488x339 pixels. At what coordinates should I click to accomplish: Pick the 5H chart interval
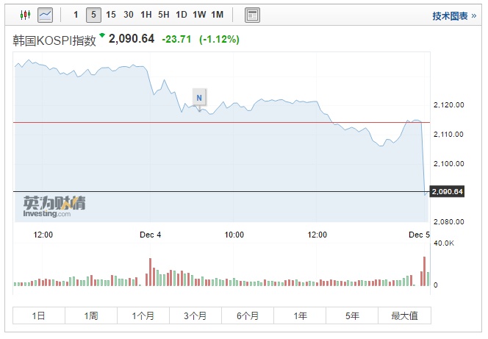pos(164,15)
